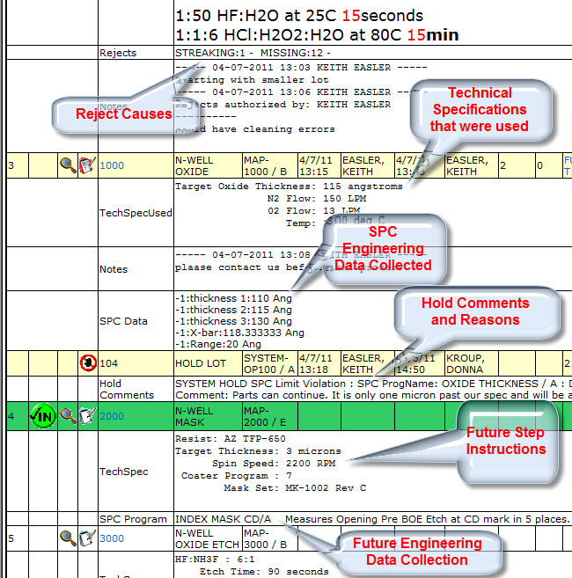Image resolution: width=572 pixels, height=578 pixels.
Task: Click the magnifier icon for step 3000
Action: coord(68,538)
